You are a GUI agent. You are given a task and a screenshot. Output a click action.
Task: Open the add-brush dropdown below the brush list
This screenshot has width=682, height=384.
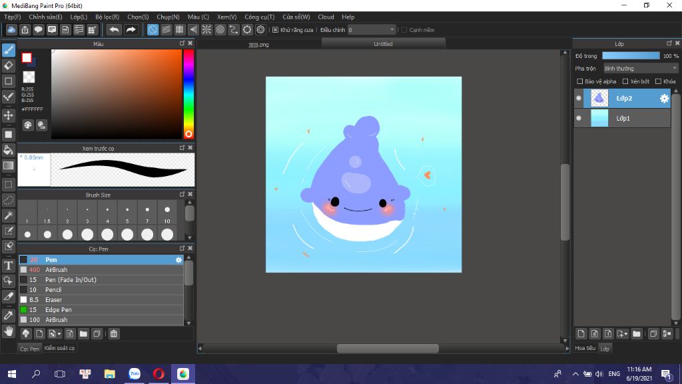click(x=54, y=334)
